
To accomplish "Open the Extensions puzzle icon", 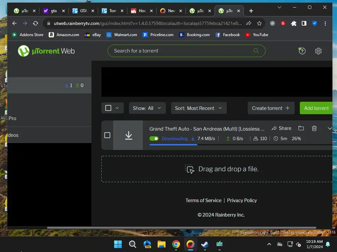I will click(x=293, y=23).
